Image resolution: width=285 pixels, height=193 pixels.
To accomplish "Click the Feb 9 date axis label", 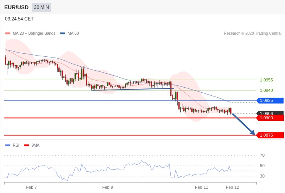I will [108, 187].
